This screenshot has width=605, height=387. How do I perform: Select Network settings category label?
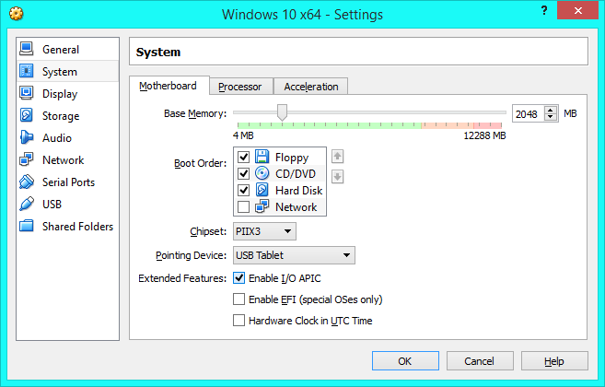coord(63,160)
